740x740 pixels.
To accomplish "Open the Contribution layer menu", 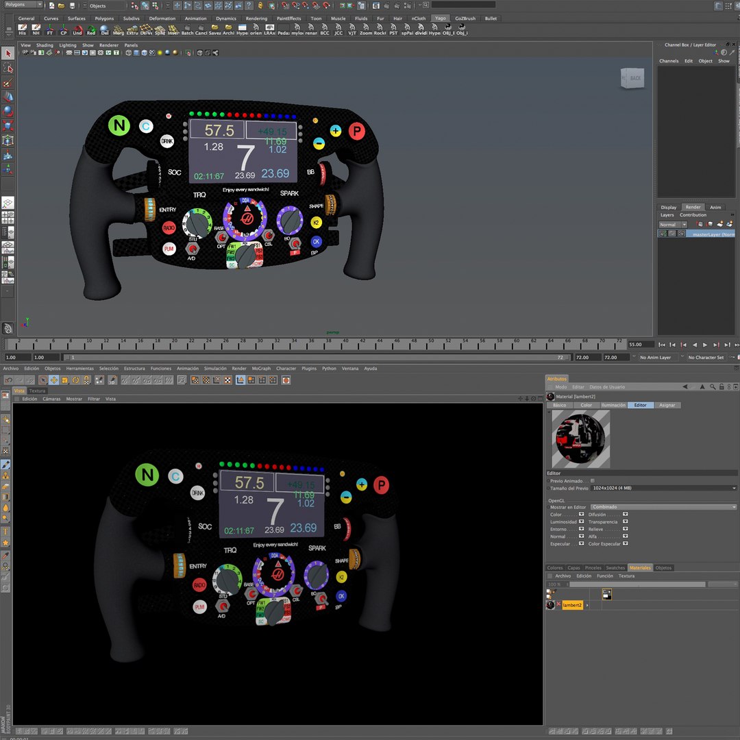I will coord(693,214).
